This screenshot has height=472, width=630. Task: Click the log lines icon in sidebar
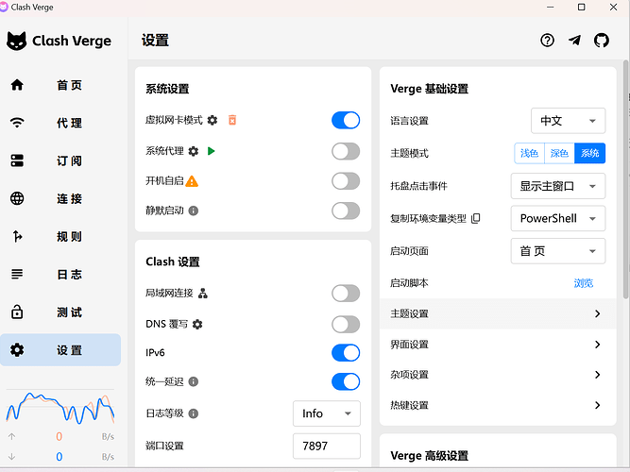(x=17, y=274)
